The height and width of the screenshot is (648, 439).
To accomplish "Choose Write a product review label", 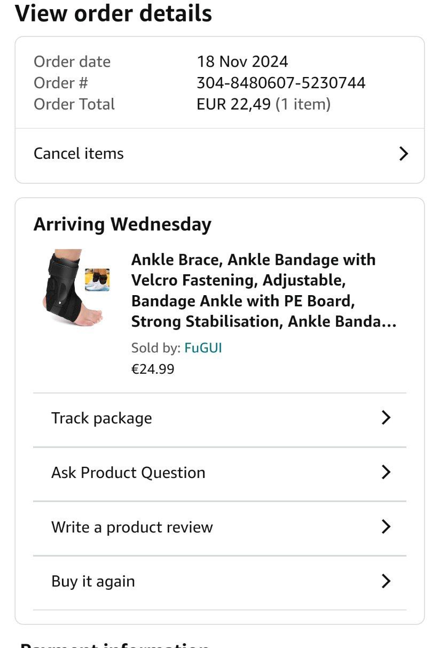I will tap(132, 527).
